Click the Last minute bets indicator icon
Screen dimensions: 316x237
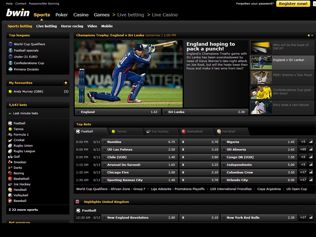pyautogui.click(x=10, y=114)
